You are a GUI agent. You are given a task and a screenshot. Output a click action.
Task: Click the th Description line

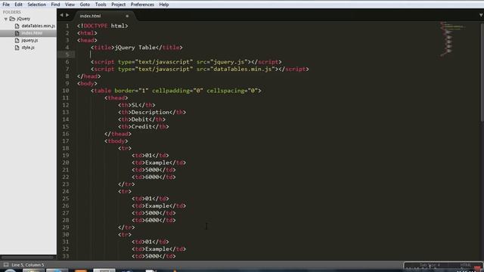(x=152, y=113)
